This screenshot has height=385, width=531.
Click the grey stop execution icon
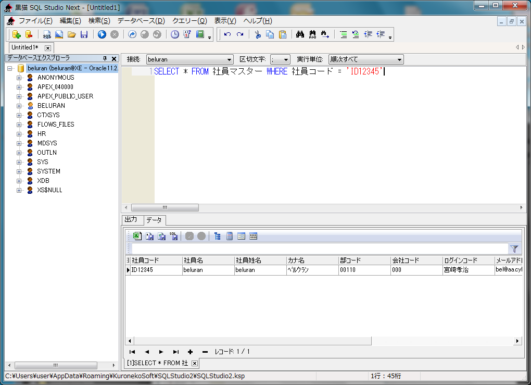coord(115,34)
